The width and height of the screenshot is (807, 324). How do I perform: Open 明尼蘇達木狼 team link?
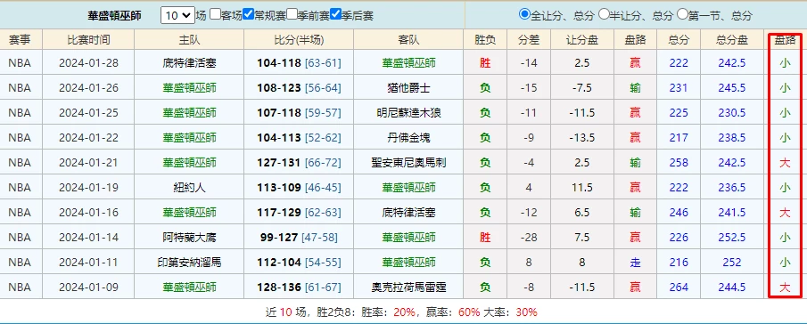click(x=408, y=113)
